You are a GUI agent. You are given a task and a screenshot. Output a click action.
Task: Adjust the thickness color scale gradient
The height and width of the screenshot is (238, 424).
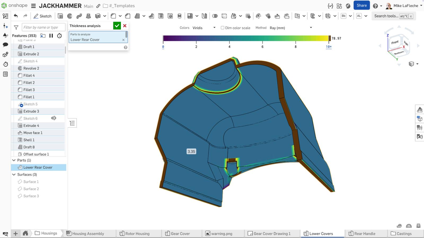coord(246,38)
